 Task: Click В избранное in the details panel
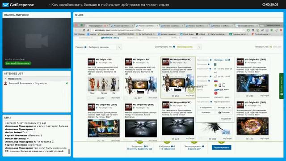click(x=206, y=108)
